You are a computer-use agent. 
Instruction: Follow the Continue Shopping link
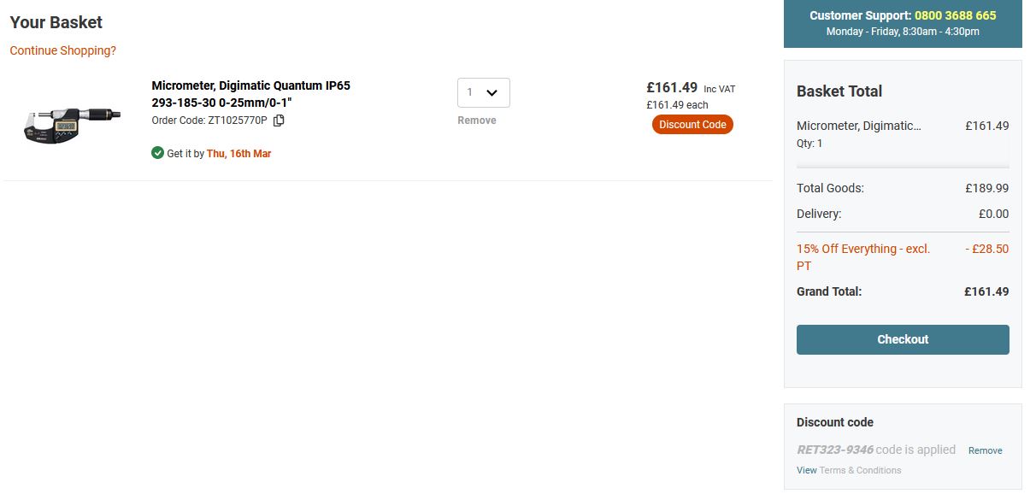coord(62,50)
